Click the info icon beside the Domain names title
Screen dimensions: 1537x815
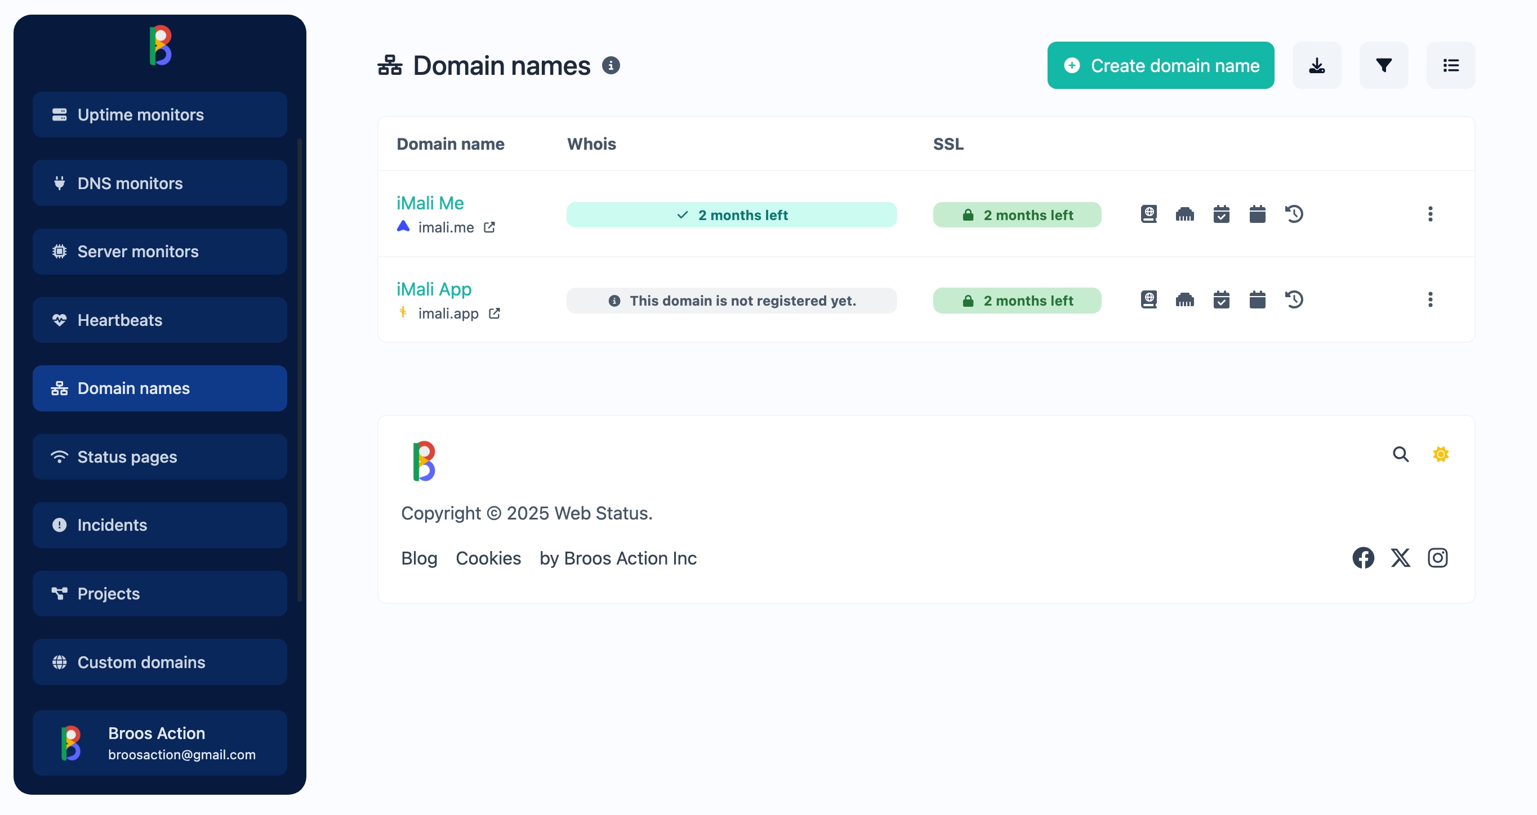pos(611,65)
